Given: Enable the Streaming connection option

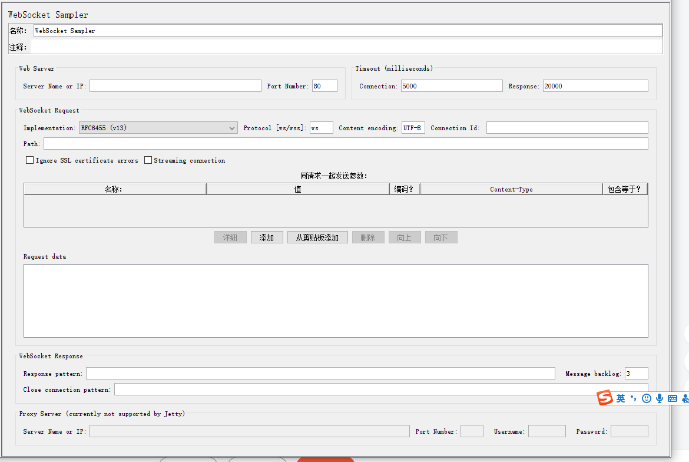Looking at the screenshot, I should 148,160.
